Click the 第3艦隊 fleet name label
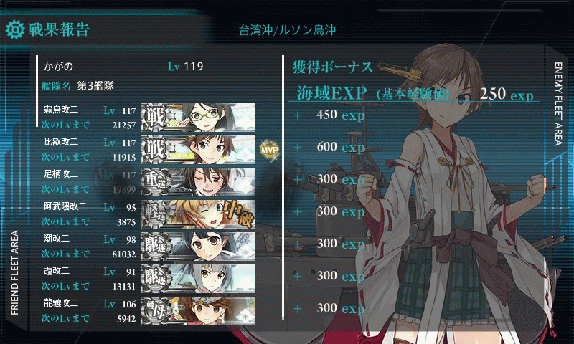Screen dimensions: 574x344 tap(95, 86)
